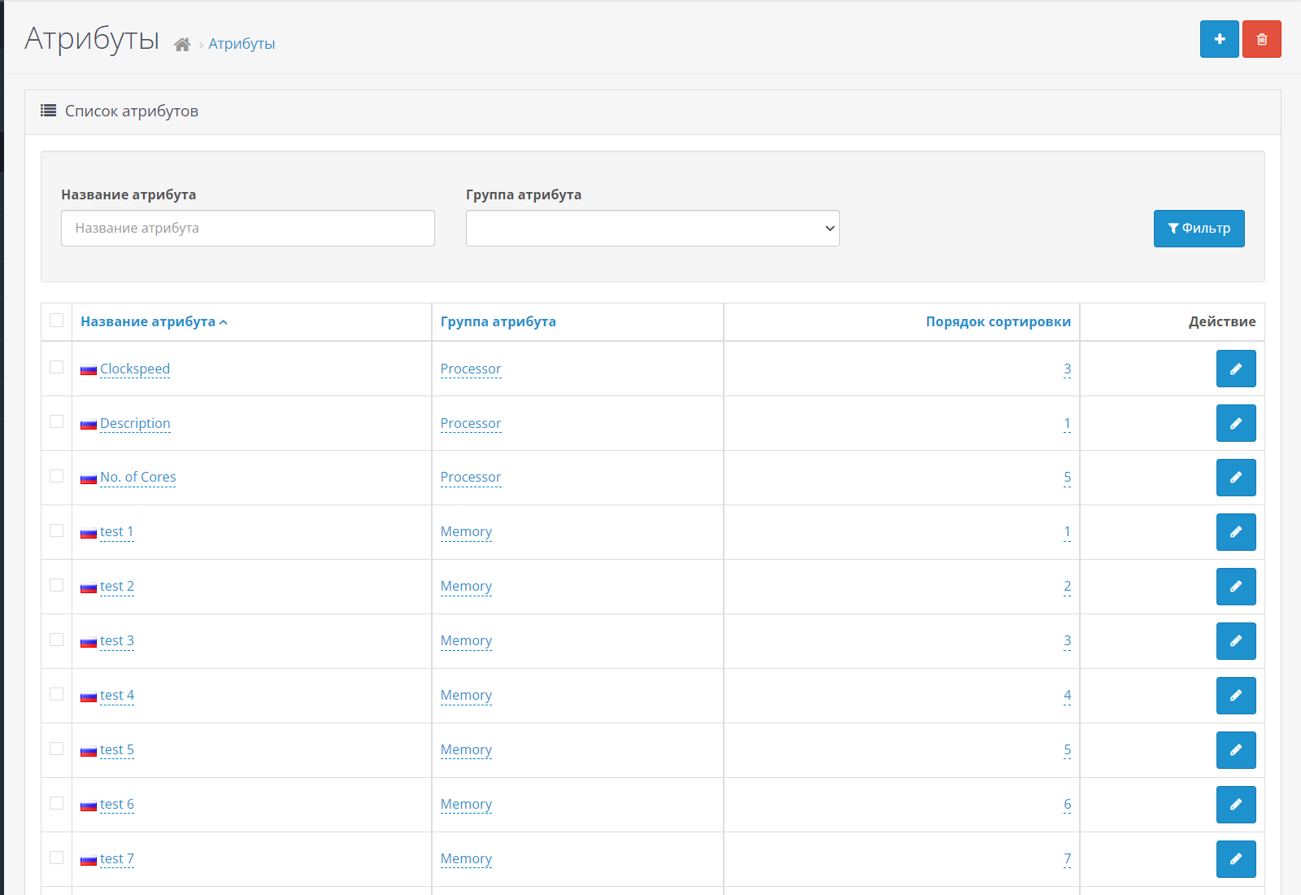
Task: Sort by Группа атрибута column
Action: point(498,321)
